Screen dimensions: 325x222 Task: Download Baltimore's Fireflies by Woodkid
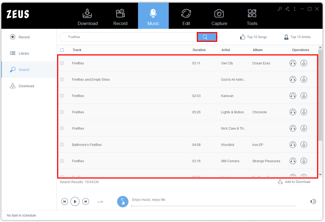304,144
